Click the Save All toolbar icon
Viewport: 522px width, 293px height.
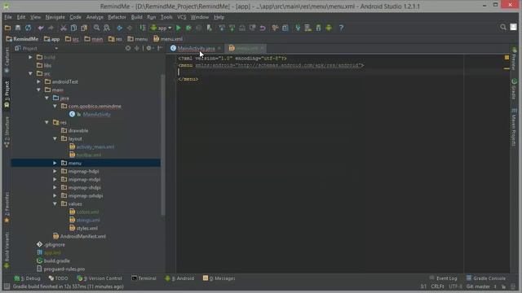[18, 28]
